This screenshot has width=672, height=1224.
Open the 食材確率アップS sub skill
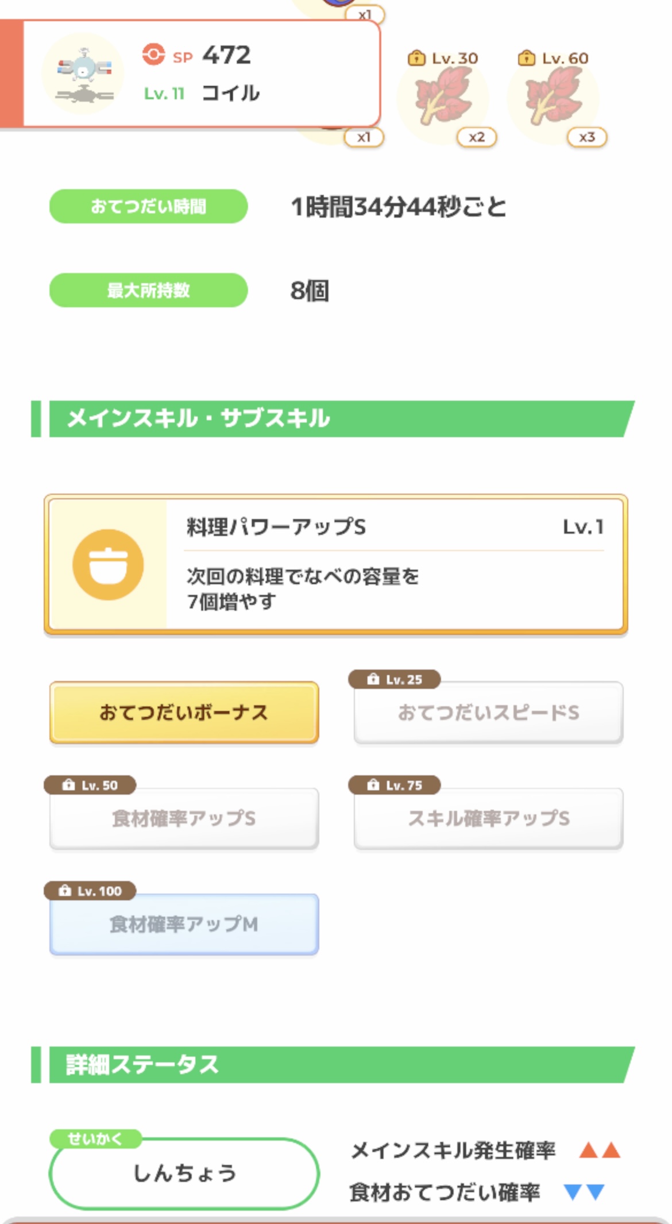click(x=184, y=818)
